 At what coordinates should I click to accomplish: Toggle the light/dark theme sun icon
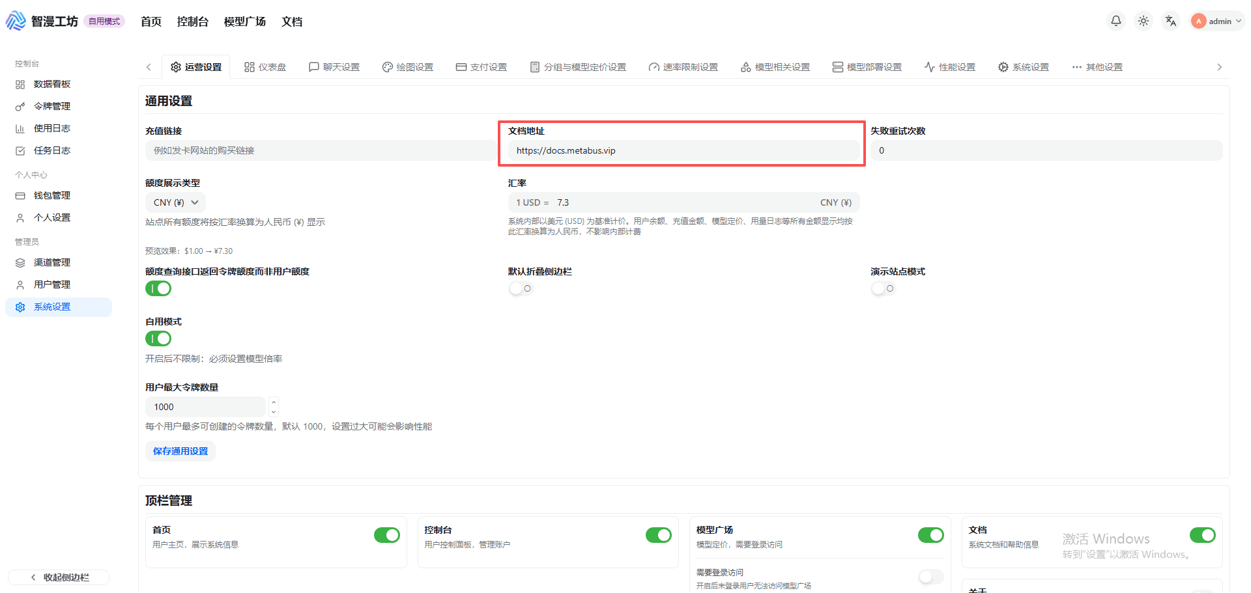coord(1143,21)
